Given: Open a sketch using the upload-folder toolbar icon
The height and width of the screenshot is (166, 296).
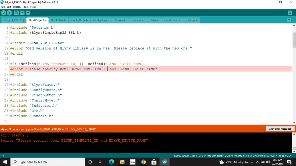Looking at the screenshot, I should tap(22, 13).
